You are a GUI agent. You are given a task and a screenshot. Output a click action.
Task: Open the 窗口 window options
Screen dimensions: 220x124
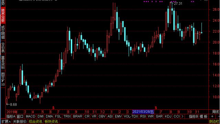pos(20,116)
